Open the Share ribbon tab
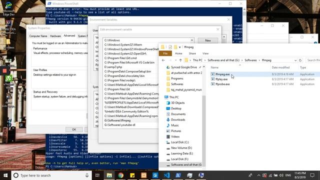The height and width of the screenshot is (180, 320). pos(192,53)
